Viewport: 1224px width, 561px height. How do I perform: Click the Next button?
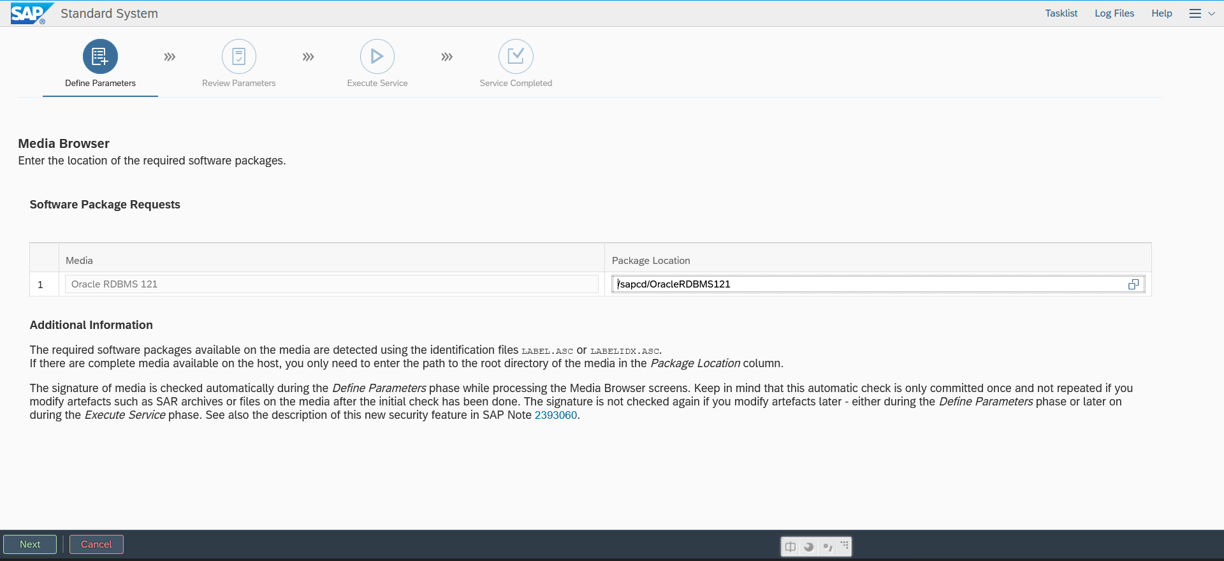[30, 544]
